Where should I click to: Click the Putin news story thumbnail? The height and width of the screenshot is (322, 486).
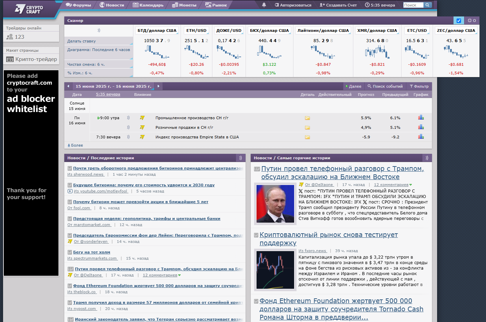click(275, 204)
